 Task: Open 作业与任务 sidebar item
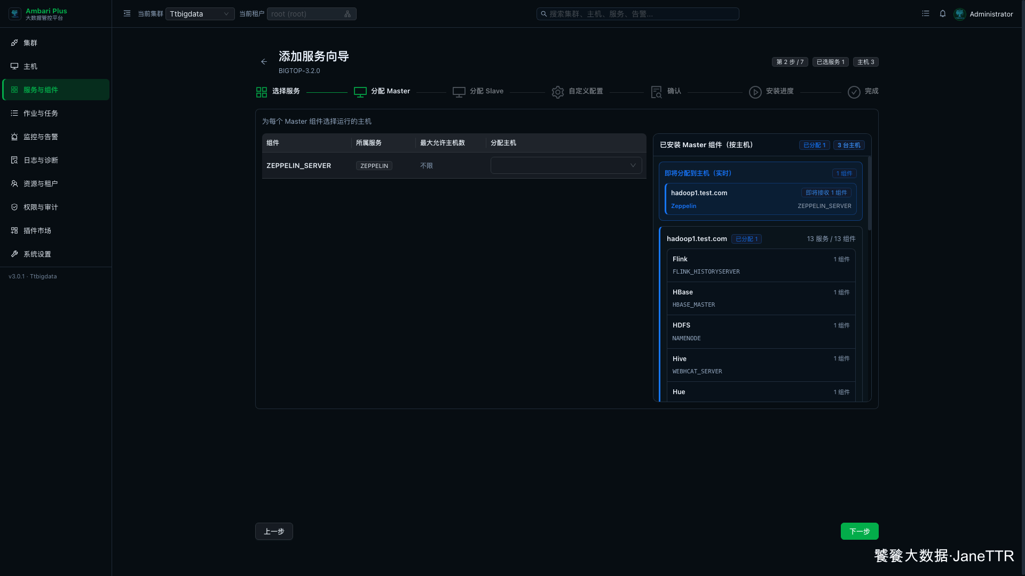56,113
